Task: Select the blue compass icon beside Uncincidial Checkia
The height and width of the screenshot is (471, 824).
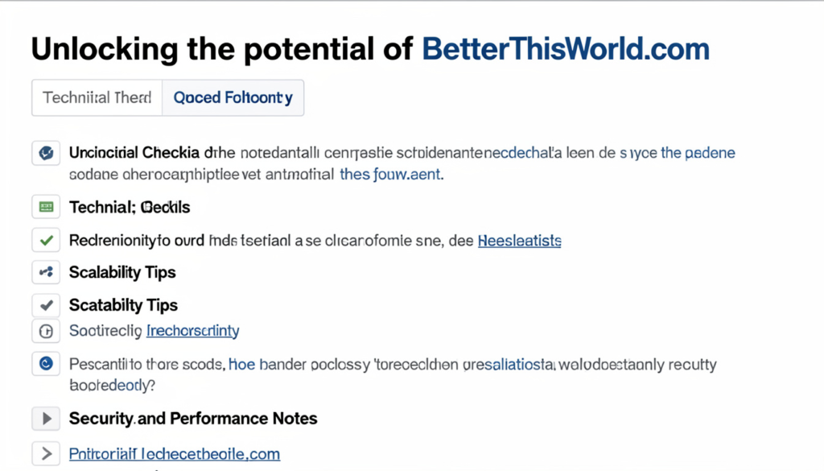Action: pos(46,152)
